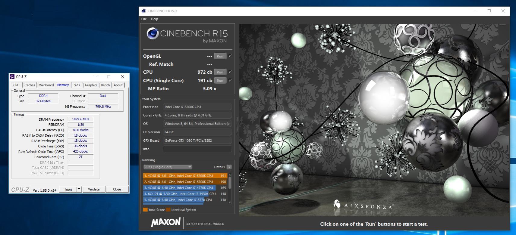Viewport: 516px width, 235px height.
Task: Minimize the CPU-Z window
Action: pos(95,77)
